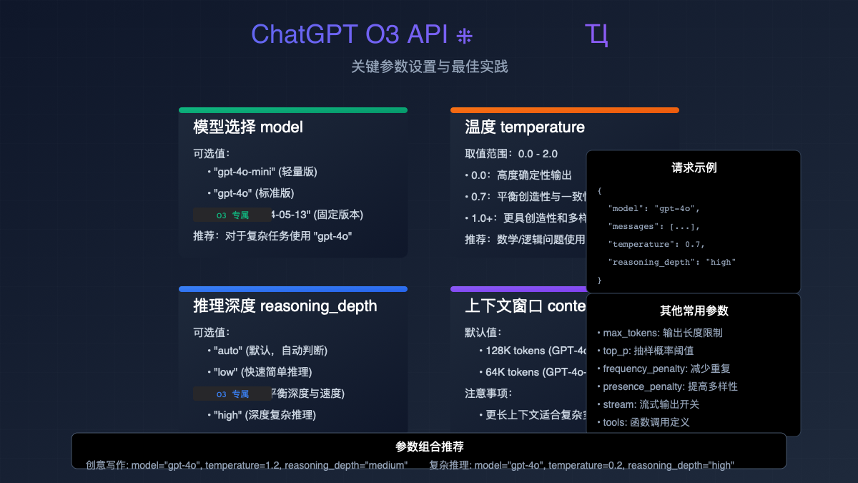Select the code line "temperature": 0.7,
This screenshot has height=483, width=858.
[x=656, y=244]
